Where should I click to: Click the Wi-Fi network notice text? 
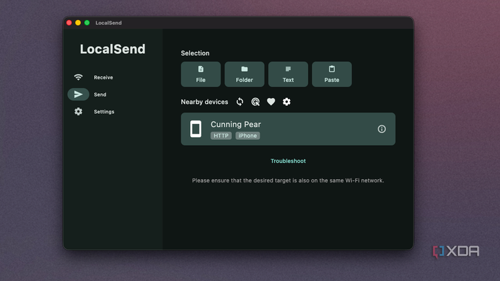[x=288, y=180]
